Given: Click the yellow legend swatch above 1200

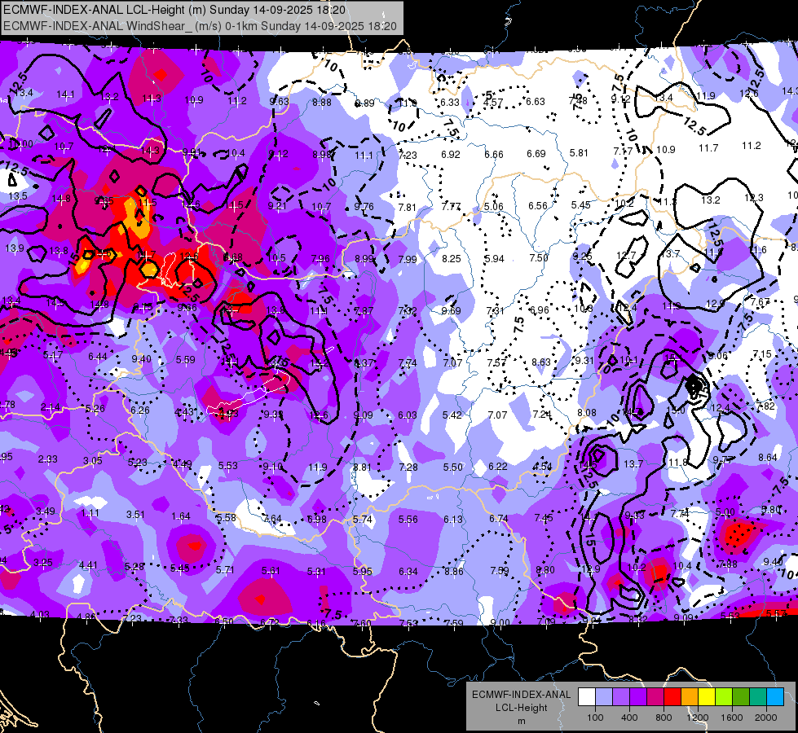Looking at the screenshot, I should (x=707, y=697).
